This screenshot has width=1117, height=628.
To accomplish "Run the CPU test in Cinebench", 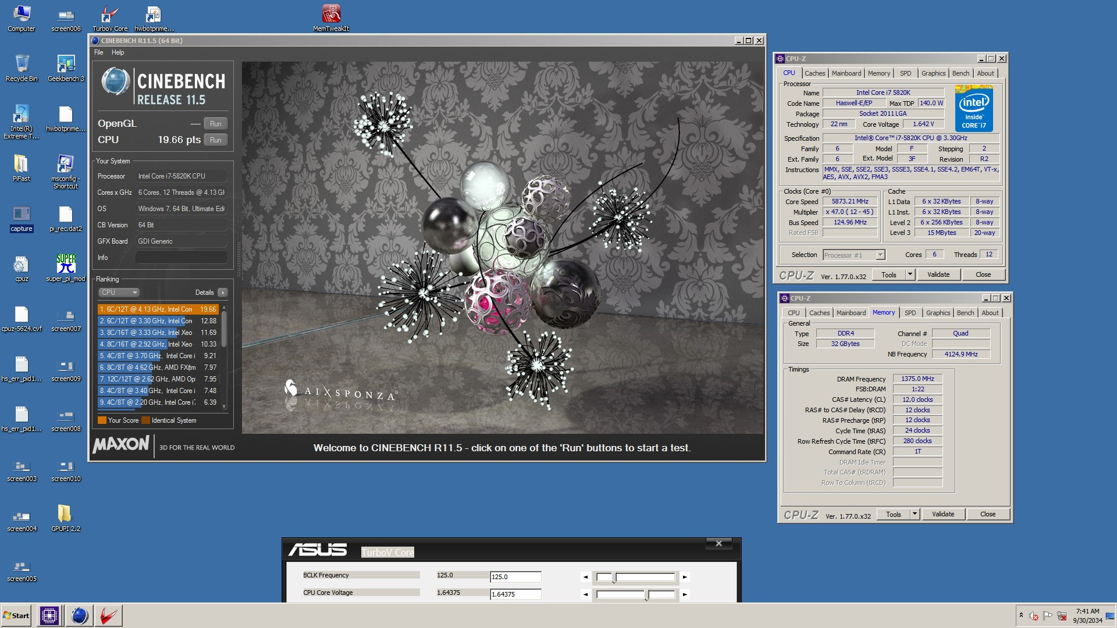I will [215, 140].
